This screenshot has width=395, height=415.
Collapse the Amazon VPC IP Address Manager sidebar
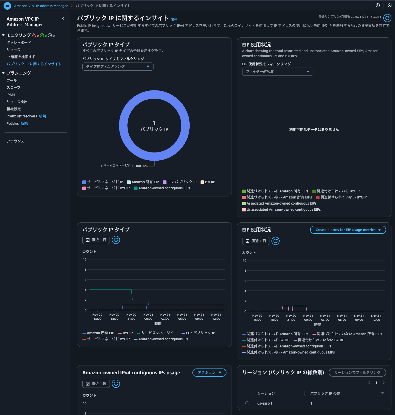tap(63, 19)
